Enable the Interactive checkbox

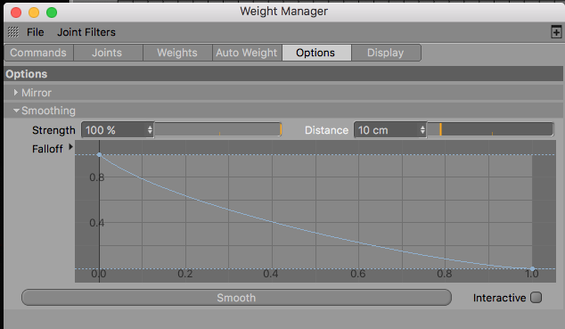(536, 298)
